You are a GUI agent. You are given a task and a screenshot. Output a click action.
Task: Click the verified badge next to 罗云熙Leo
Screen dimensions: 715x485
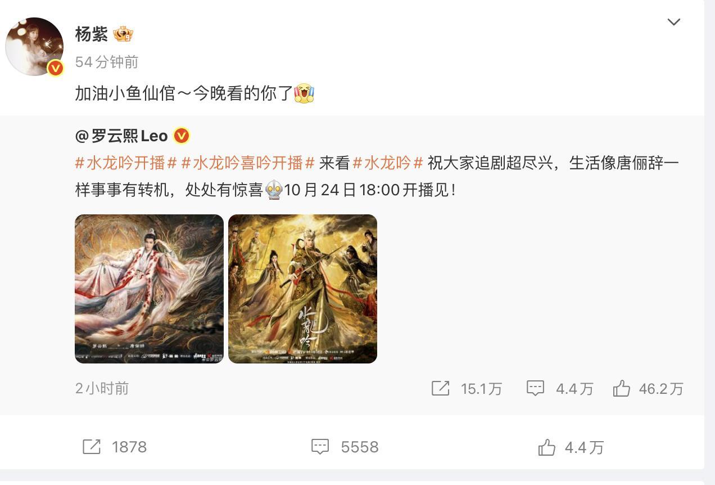tap(181, 136)
